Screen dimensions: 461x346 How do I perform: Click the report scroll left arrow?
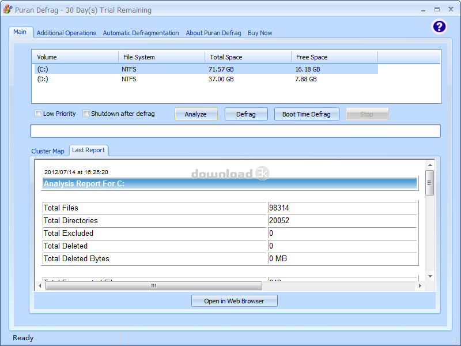tap(40, 285)
